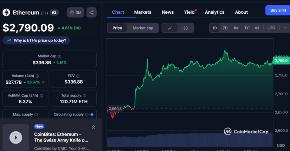Image resolution: width=290 pixels, height=151 pixels.
Task: Click the $2,790.09 price value
Action: (28, 28)
